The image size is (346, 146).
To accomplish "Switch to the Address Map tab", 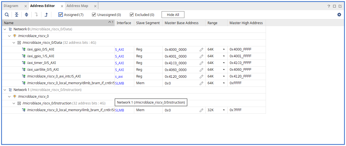I will [77, 6].
